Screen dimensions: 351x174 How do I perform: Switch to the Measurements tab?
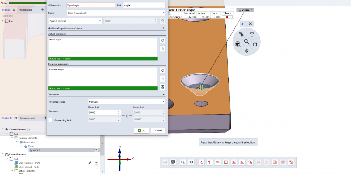click(x=28, y=118)
